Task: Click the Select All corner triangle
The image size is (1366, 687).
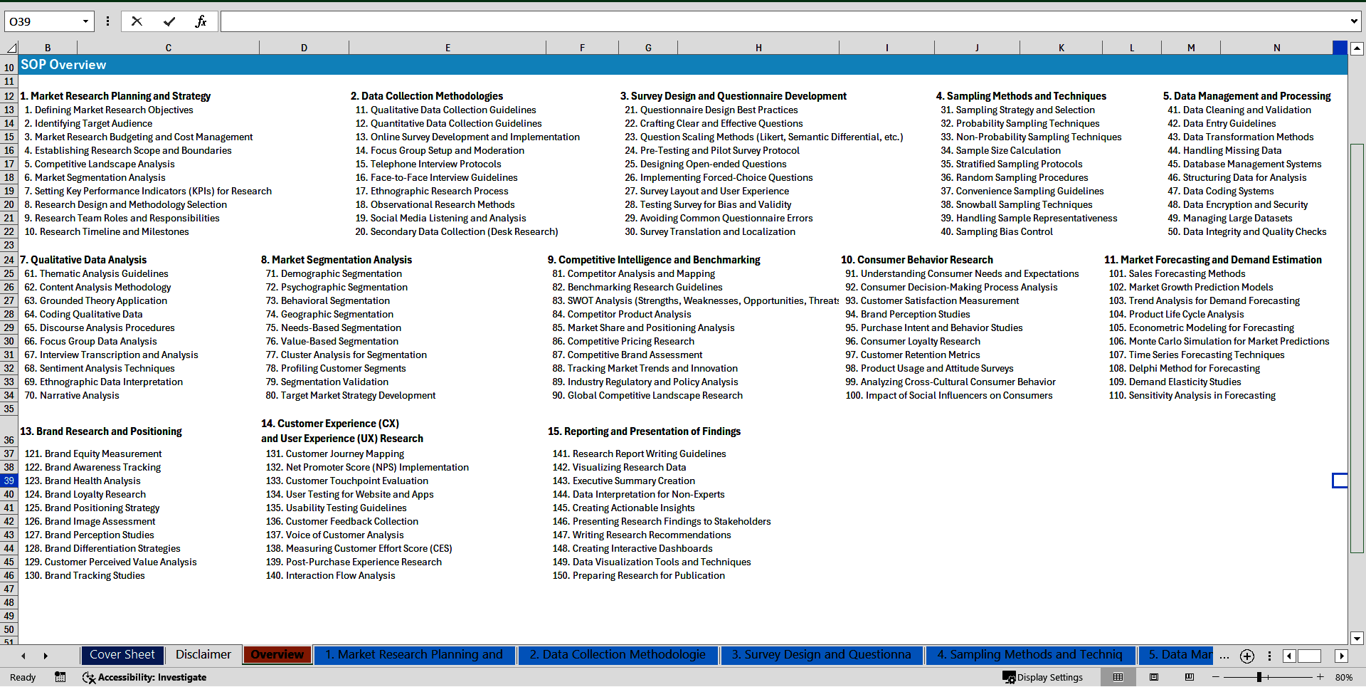Action: 11,48
